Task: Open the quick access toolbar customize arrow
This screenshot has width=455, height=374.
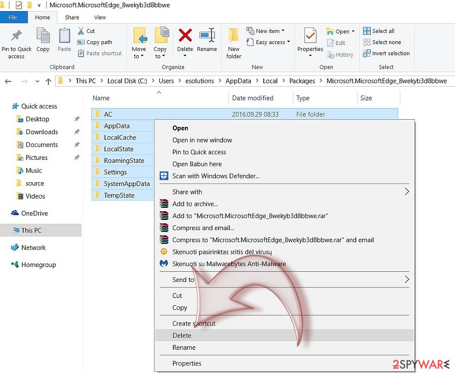Action: [x=39, y=5]
